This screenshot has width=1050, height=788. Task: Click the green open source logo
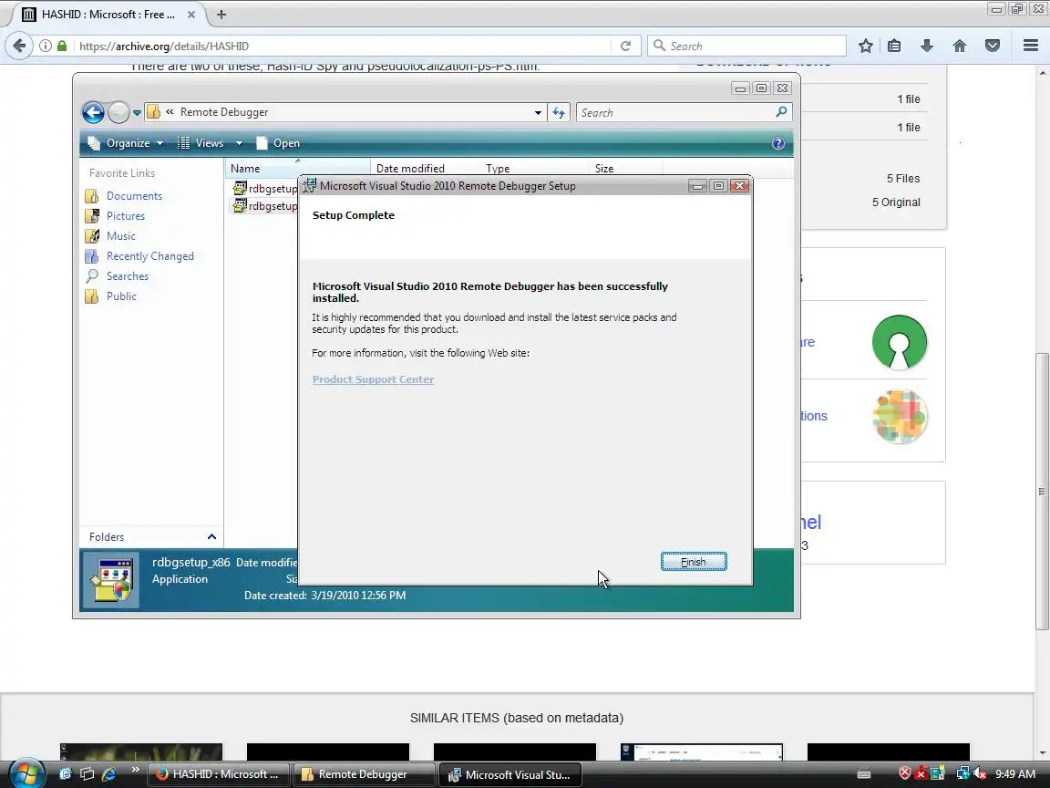tap(900, 342)
